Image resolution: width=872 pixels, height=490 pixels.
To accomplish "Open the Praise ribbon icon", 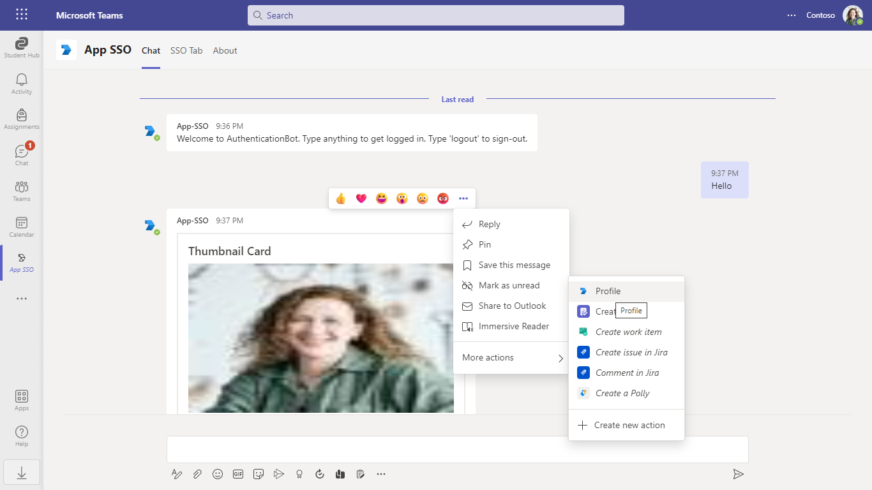I will (299, 474).
